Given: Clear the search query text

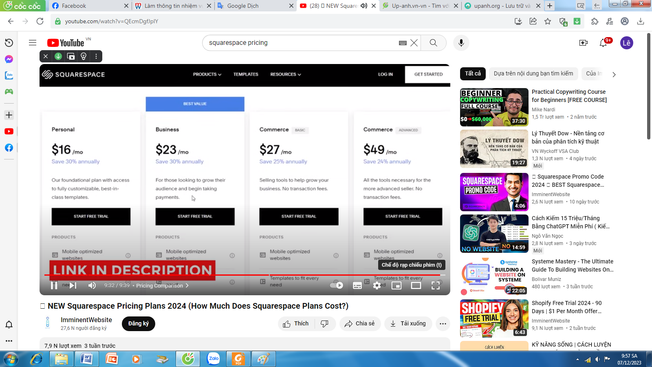Looking at the screenshot, I should click(414, 43).
